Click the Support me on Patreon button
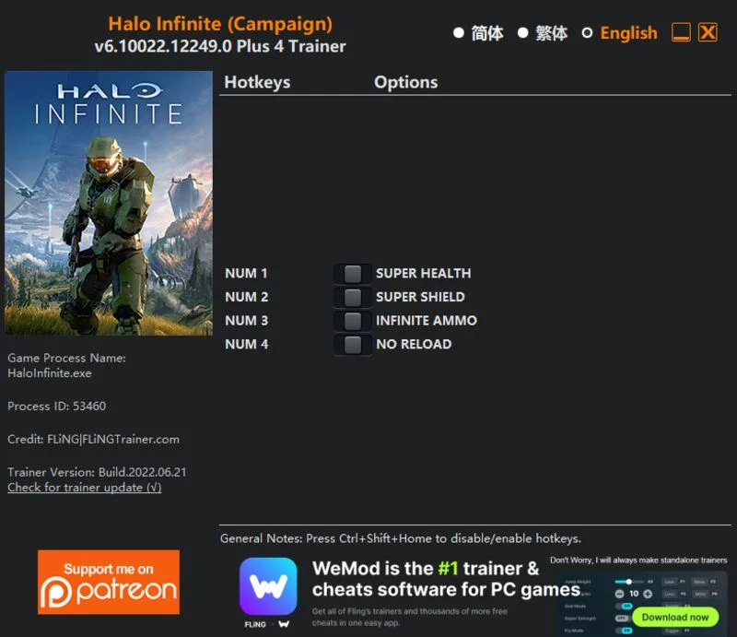 pyautogui.click(x=109, y=582)
